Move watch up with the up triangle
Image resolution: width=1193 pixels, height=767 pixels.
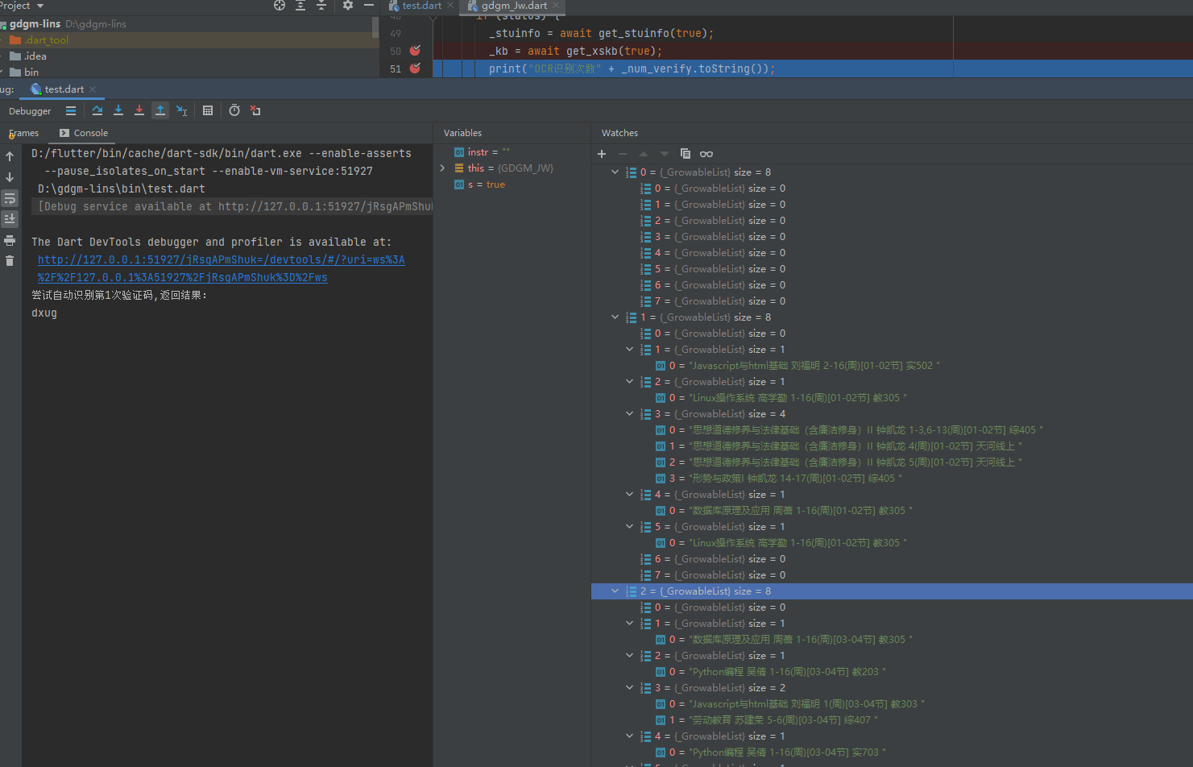click(x=644, y=154)
